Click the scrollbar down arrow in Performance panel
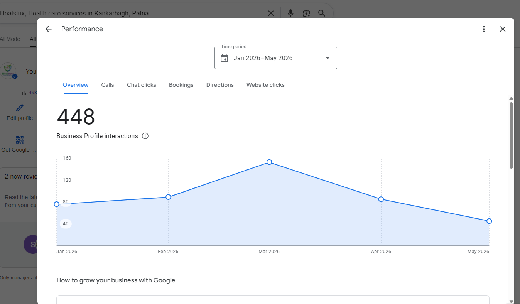 511,301
